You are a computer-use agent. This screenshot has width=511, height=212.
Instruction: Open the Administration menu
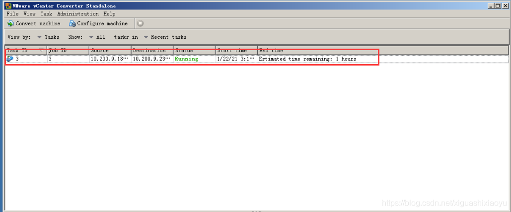tap(78, 14)
